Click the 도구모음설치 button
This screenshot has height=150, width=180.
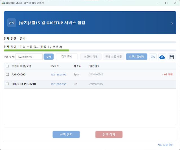coord(137,57)
